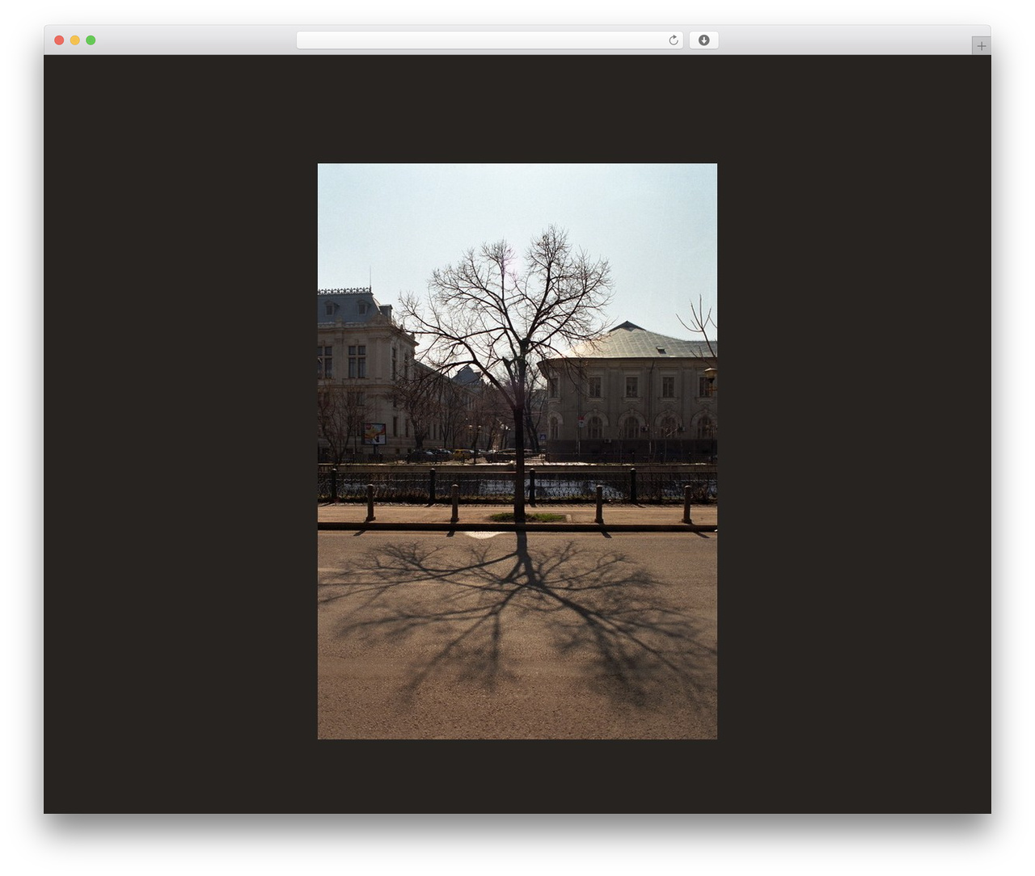
Task: Click the tree shadow on the road
Action: tap(517, 614)
